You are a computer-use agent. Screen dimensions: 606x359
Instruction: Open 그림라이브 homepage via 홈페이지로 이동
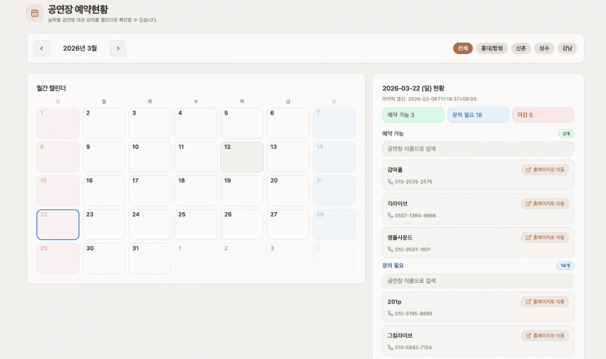tap(545, 335)
